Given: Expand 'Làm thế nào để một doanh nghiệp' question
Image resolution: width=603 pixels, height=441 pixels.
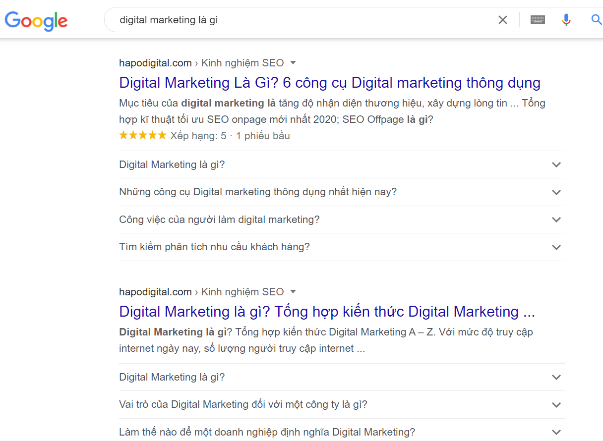Looking at the screenshot, I should 342,432.
